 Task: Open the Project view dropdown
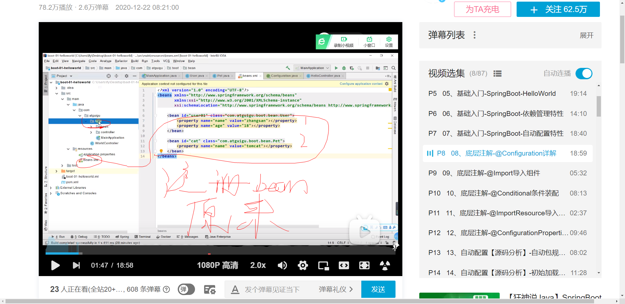pyautogui.click(x=71, y=76)
